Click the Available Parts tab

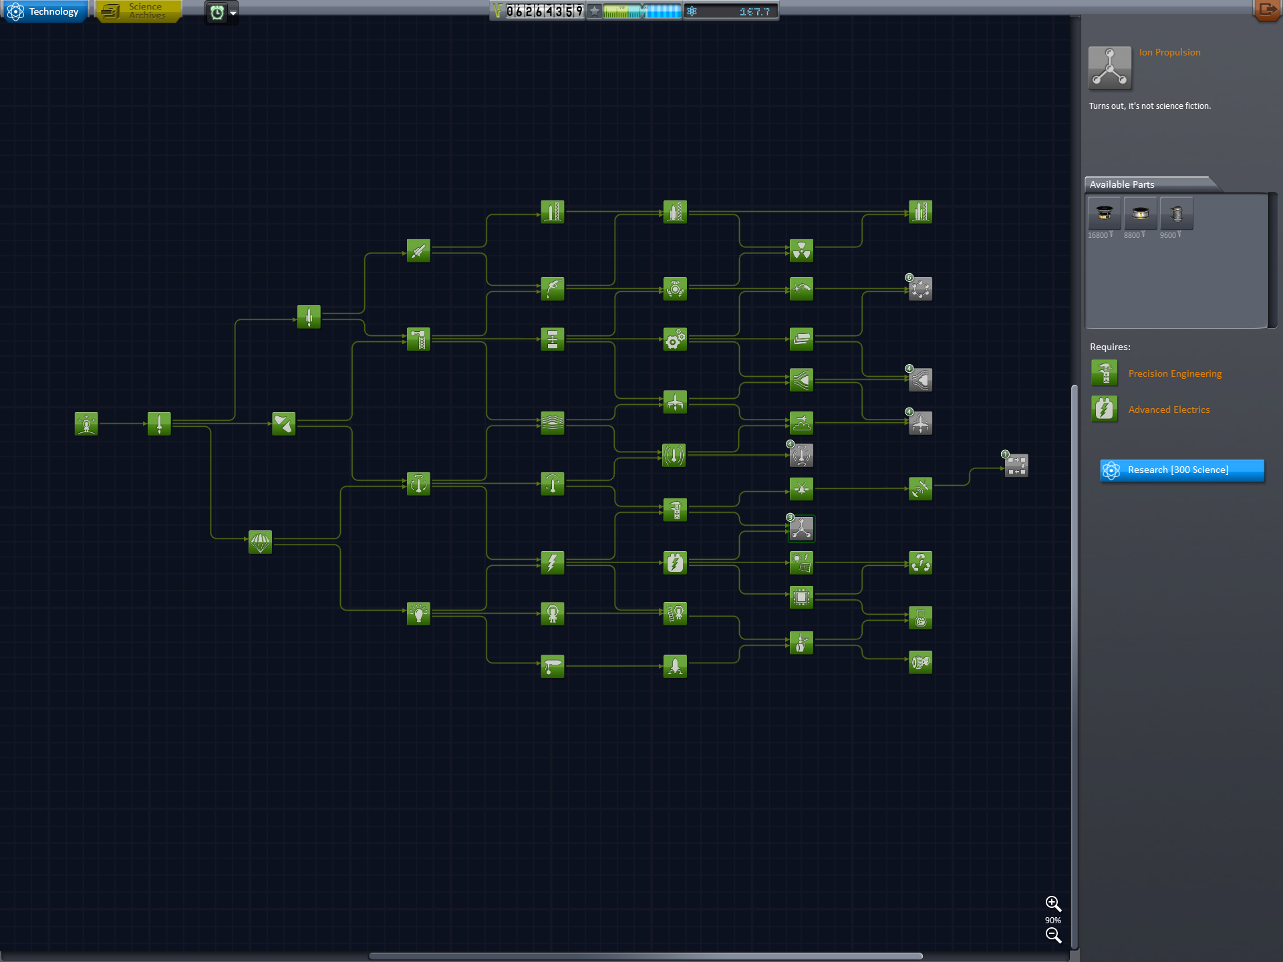click(1148, 184)
